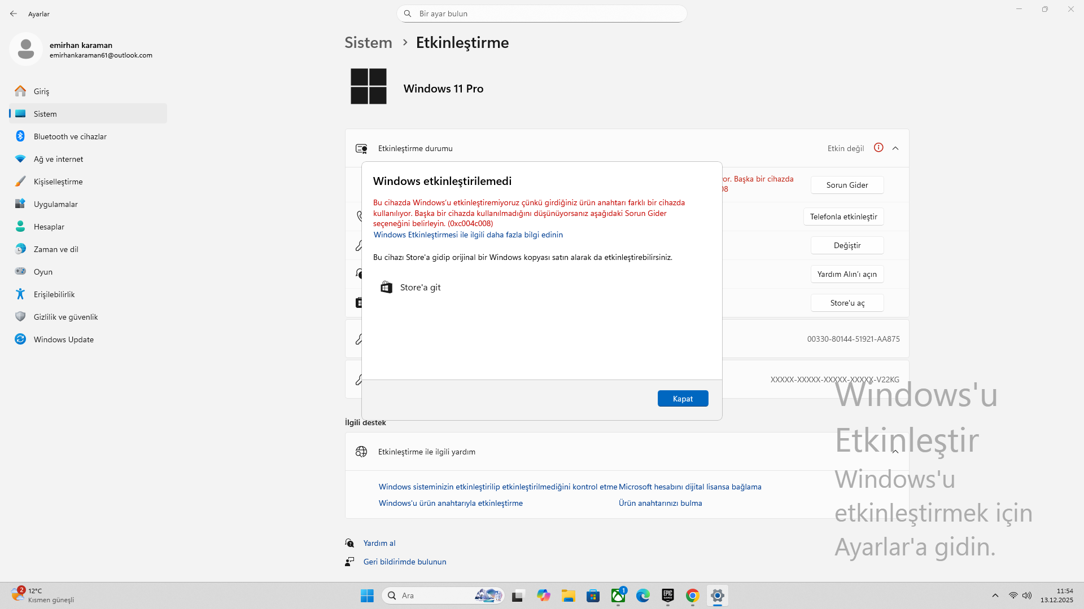Image resolution: width=1084 pixels, height=609 pixels.
Task: Open Uygulamalar settings
Action: tap(88, 204)
